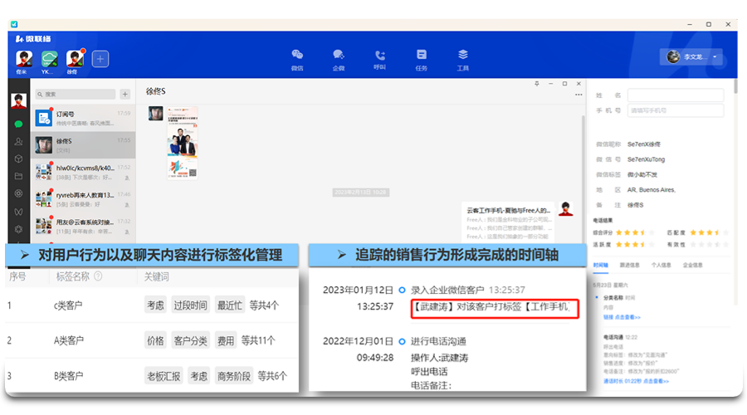Click the 姓名 input field
Viewport: 747px width, 415px height.
coord(675,95)
